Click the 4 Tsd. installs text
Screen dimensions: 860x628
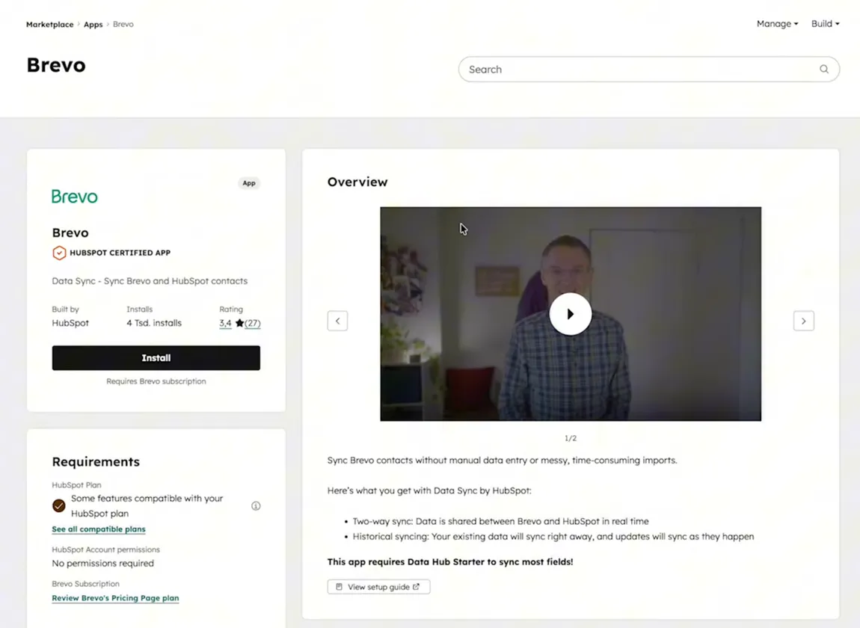pyautogui.click(x=154, y=323)
